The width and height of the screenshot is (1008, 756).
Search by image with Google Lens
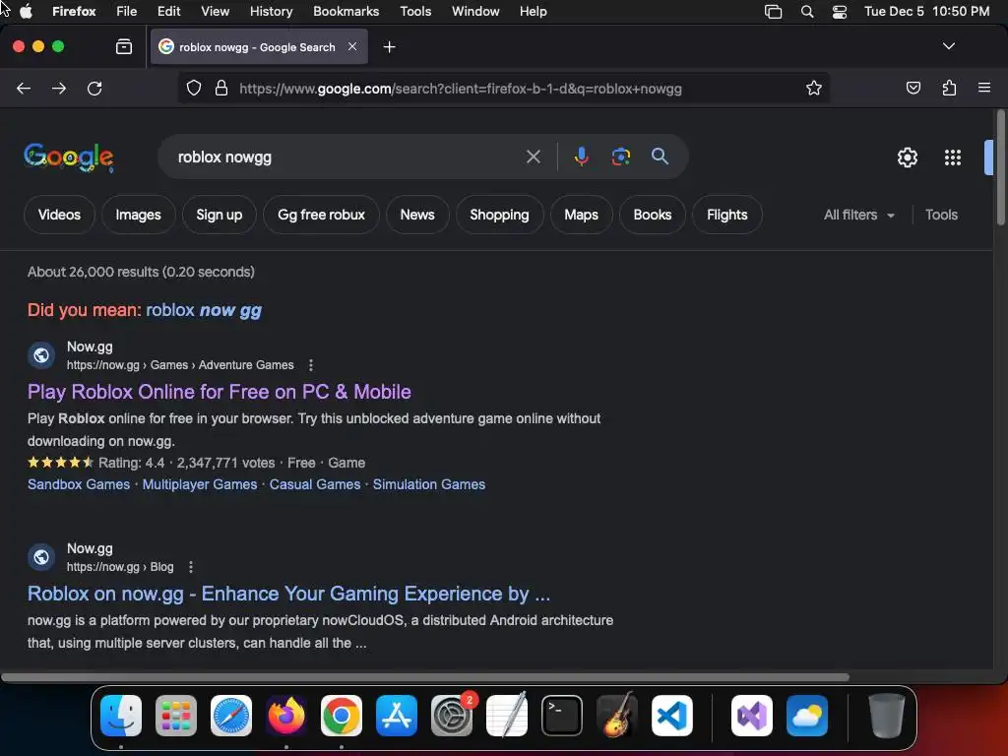620,157
